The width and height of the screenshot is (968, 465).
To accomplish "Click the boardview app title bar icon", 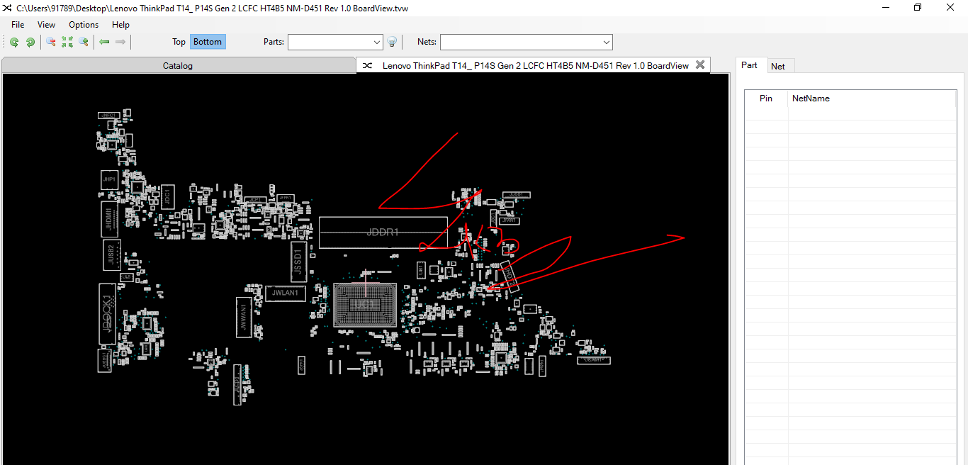I will click(8, 8).
